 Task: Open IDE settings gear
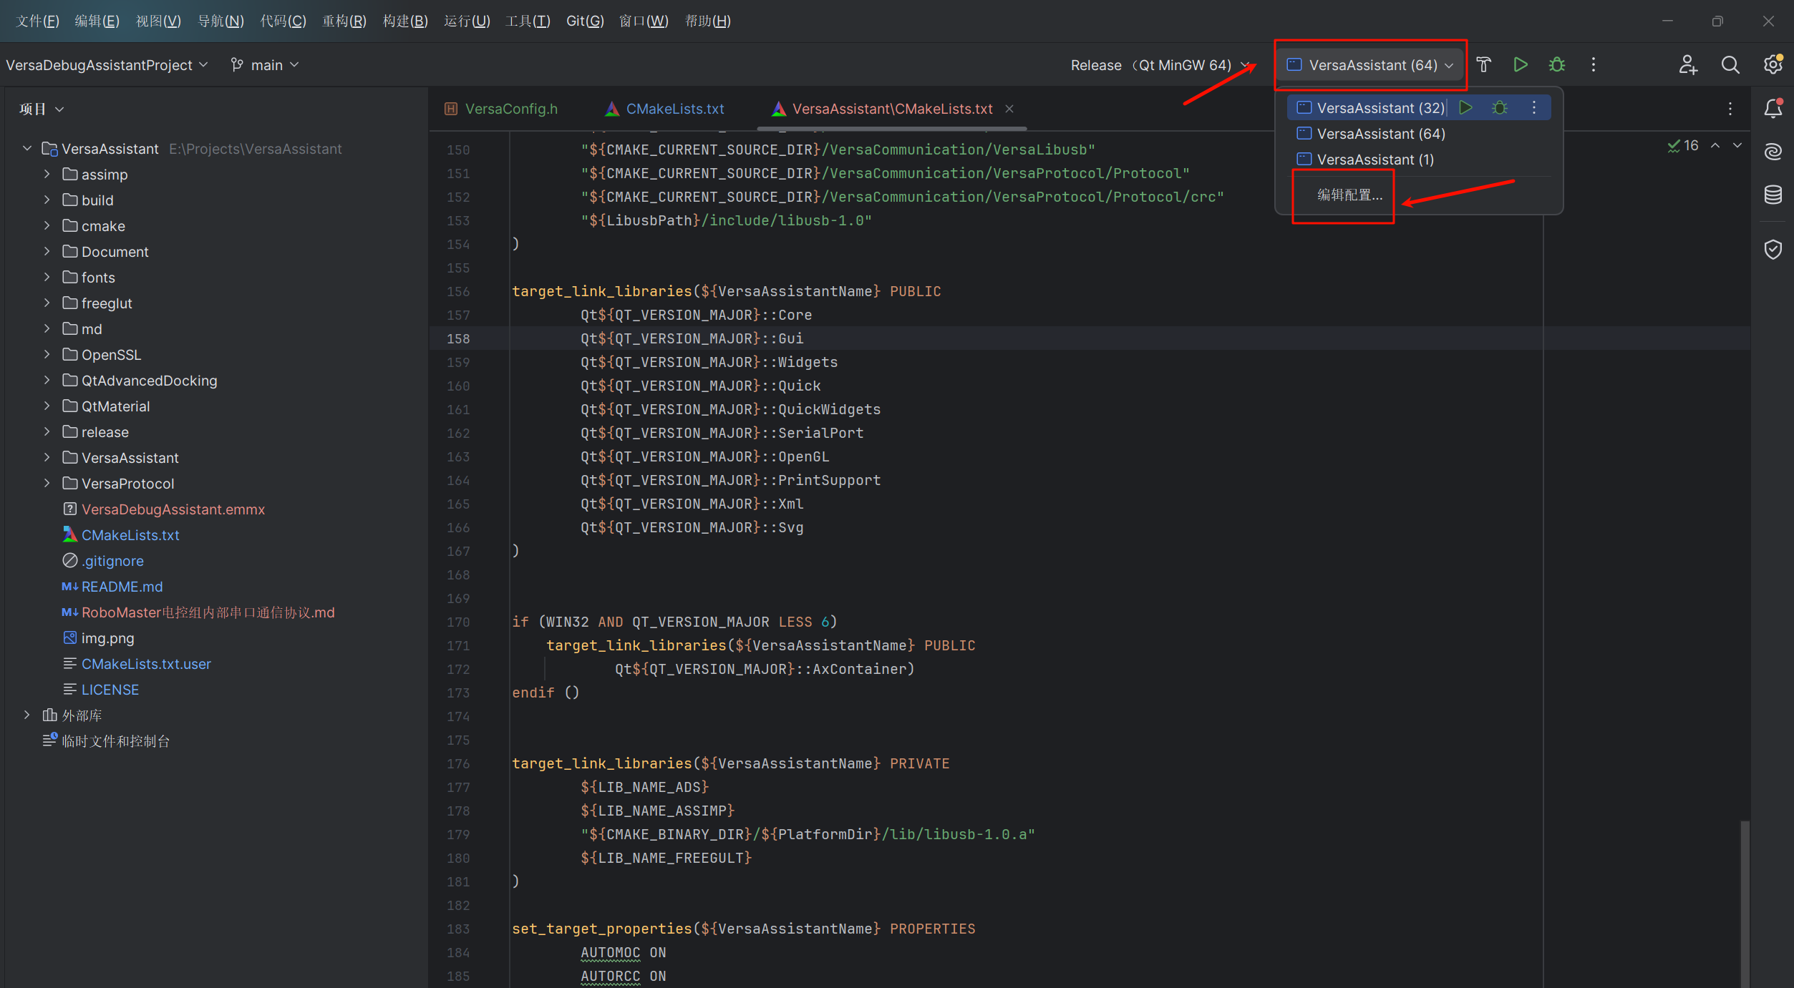(1773, 65)
